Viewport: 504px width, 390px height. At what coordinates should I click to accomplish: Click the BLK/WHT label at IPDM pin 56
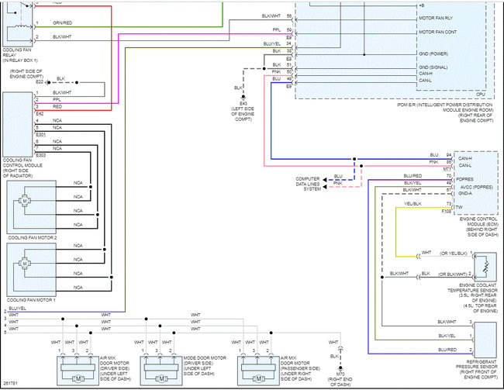tap(271, 16)
